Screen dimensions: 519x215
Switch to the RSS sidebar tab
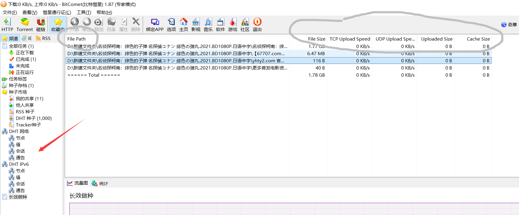(x=43, y=38)
